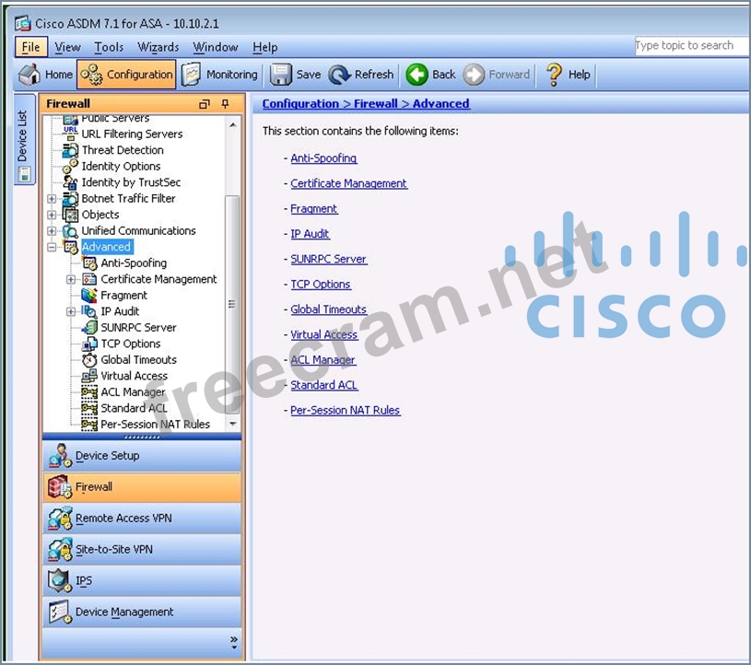Click the green Back arrow icon
Viewport: 751px width, 665px height.
tap(417, 75)
